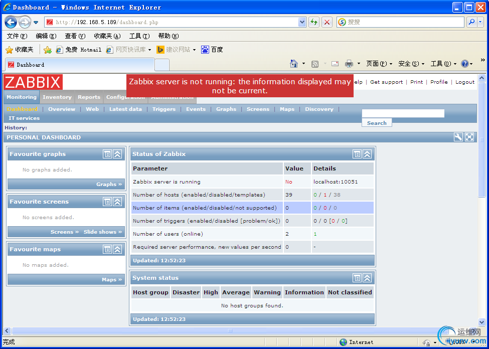Image resolution: width=489 pixels, height=349 pixels.
Task: Open Favourite maps widget menu icon
Action: pos(107,249)
